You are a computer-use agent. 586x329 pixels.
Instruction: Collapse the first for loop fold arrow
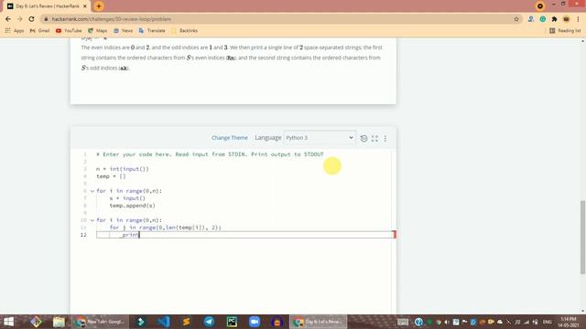click(92, 191)
